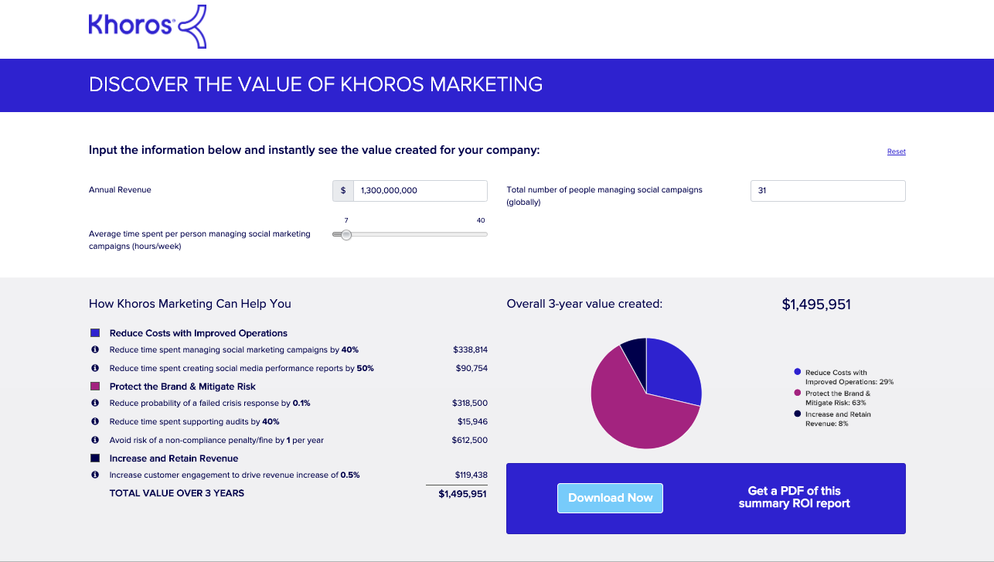Click the Download Now button

tap(610, 498)
